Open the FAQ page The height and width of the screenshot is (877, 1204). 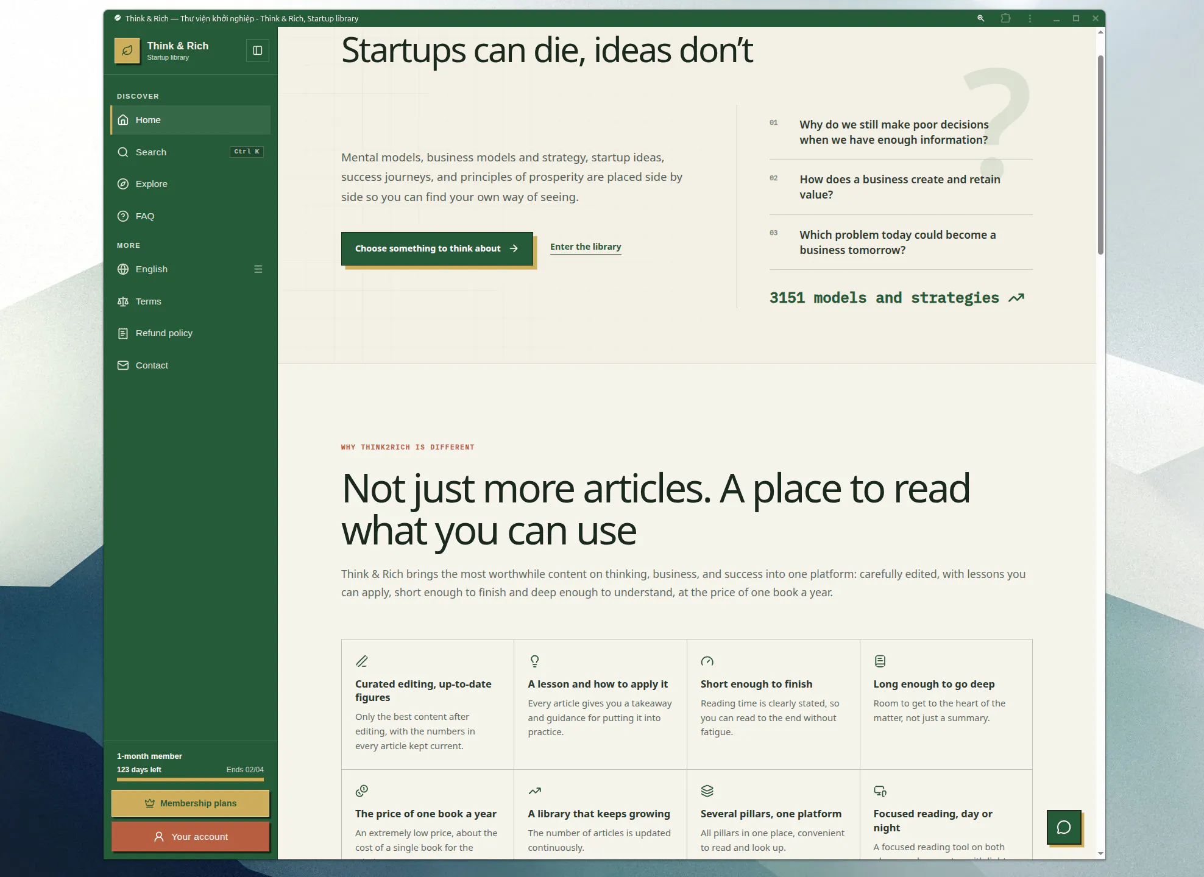click(x=191, y=216)
